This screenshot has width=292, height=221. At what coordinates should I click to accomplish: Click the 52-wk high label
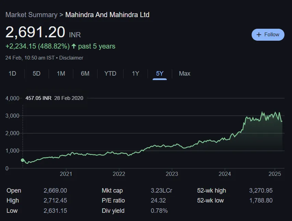212,191
